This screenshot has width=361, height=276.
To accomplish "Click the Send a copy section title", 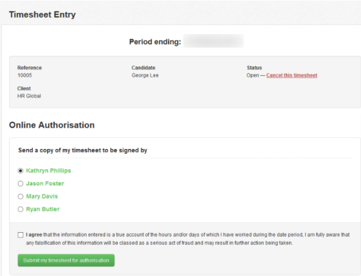I will pyautogui.click(x=83, y=150).
